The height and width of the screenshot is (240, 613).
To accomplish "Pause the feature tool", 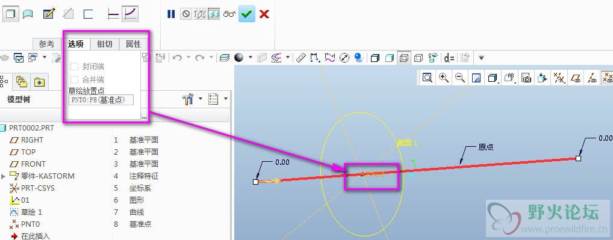I will pyautogui.click(x=171, y=14).
